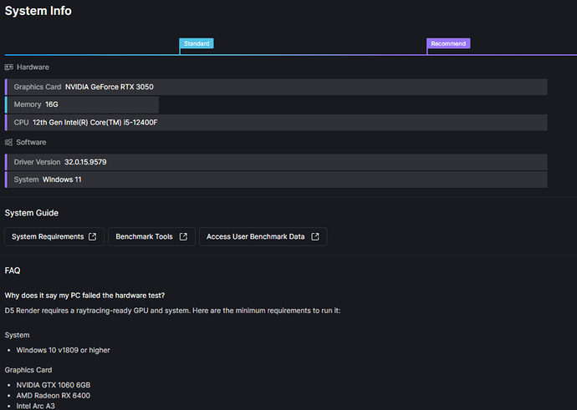Open Access User Benchmark Data
Viewport: 577px width, 410px height.
tap(255, 237)
